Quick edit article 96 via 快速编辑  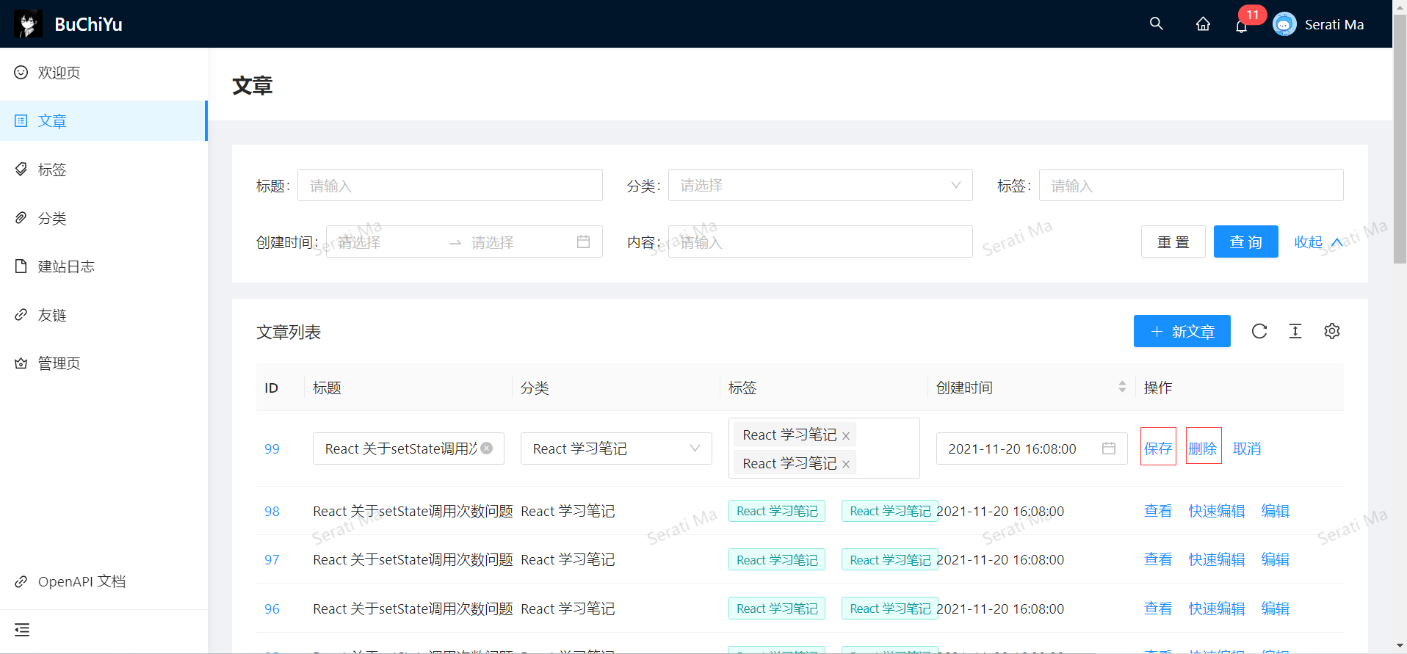[1217, 608]
